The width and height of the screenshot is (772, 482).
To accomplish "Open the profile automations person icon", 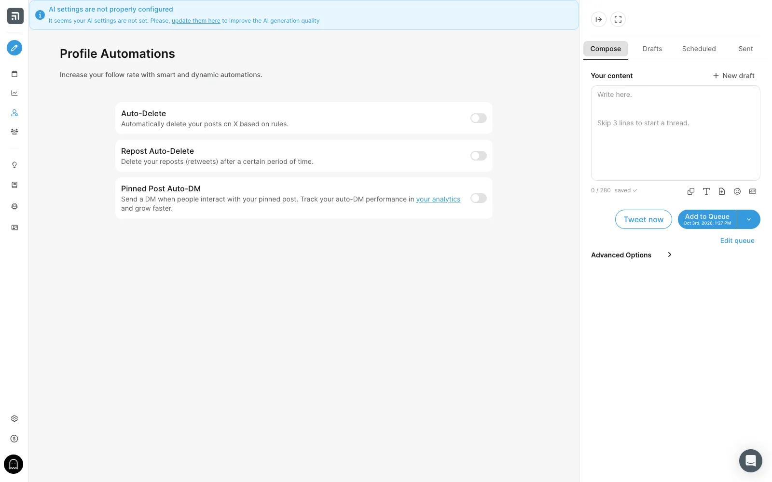I will (x=14, y=112).
